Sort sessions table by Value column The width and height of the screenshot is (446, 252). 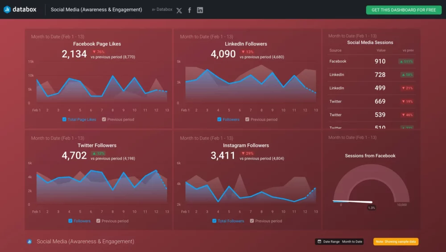[x=380, y=50]
